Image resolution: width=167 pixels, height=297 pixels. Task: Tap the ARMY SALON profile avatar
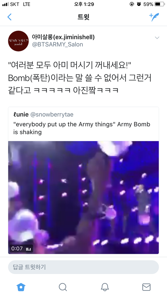[x=18, y=41]
